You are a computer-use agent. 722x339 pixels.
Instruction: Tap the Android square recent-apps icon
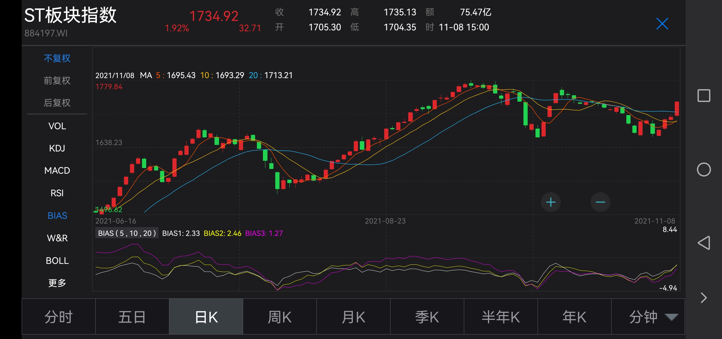point(704,96)
